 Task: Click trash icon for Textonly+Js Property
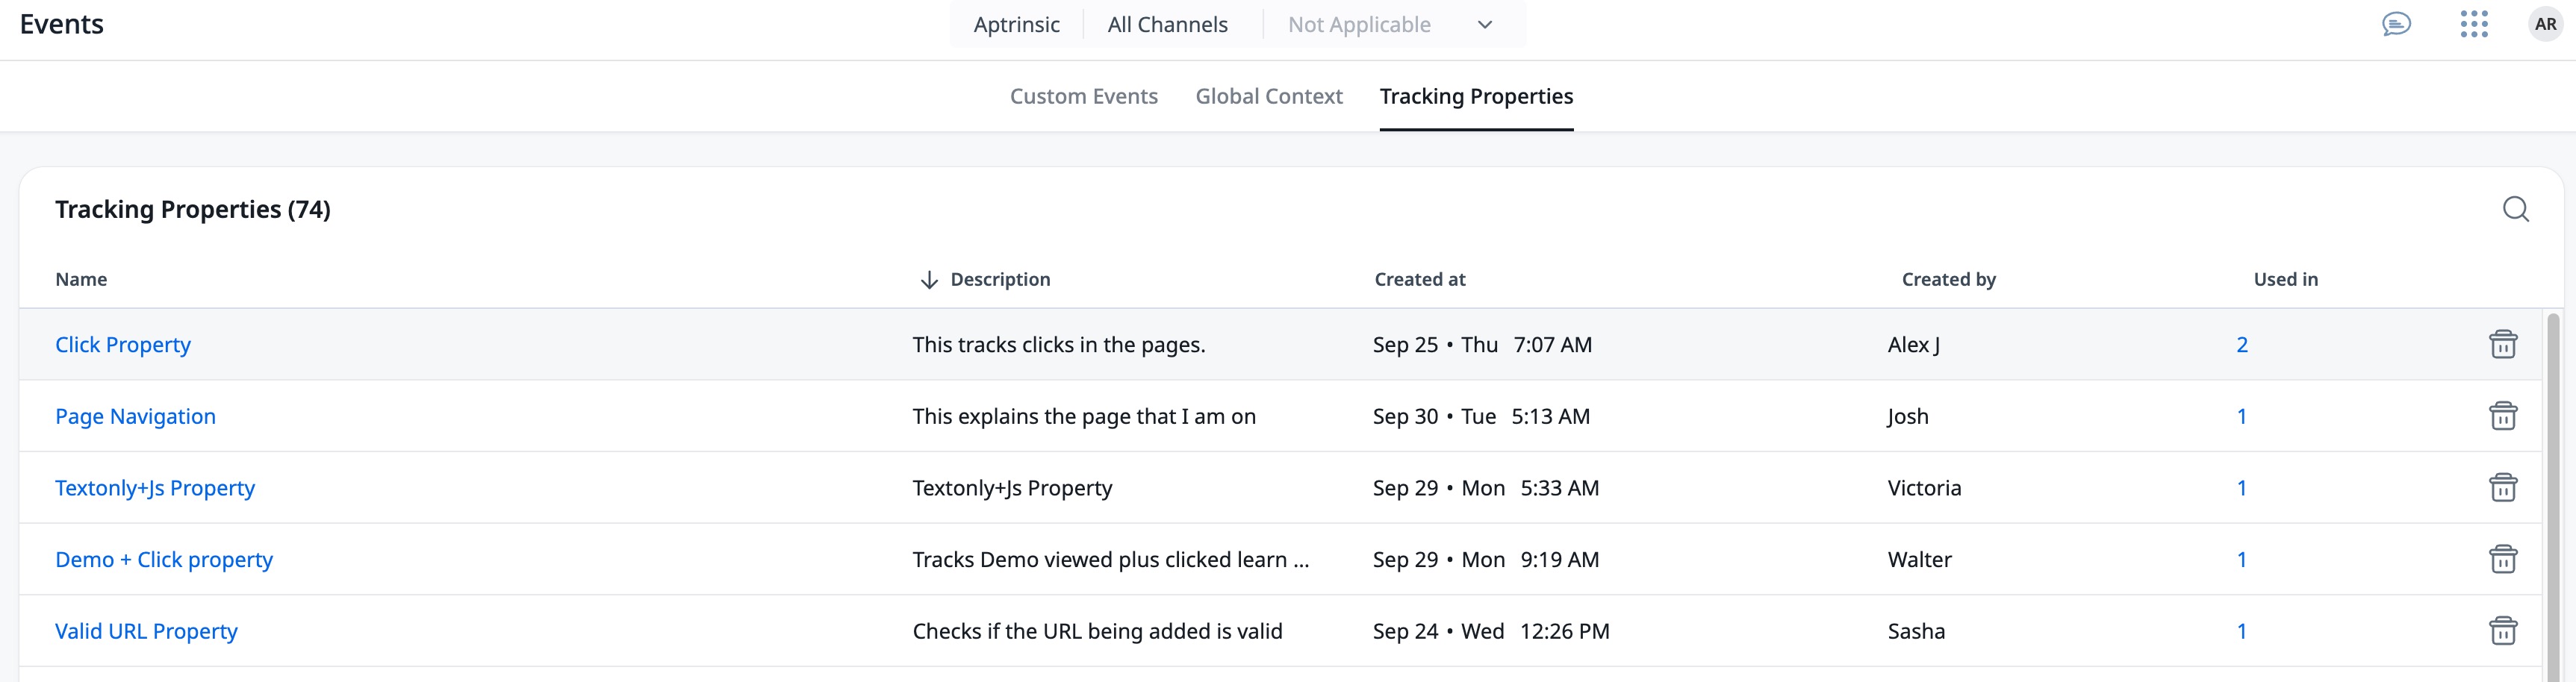(2502, 488)
